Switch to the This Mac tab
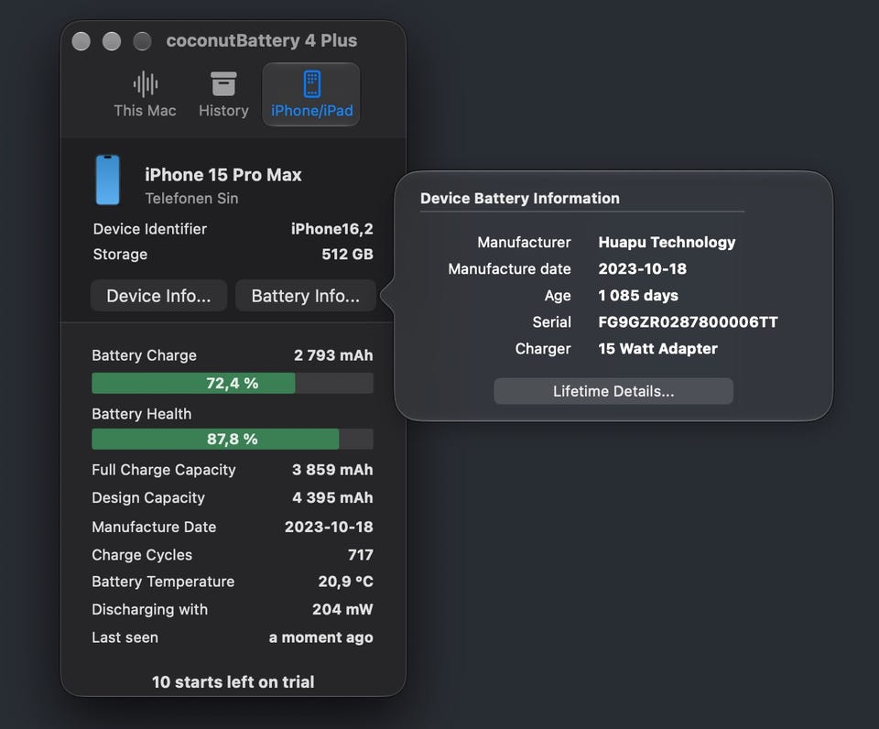 (145, 94)
